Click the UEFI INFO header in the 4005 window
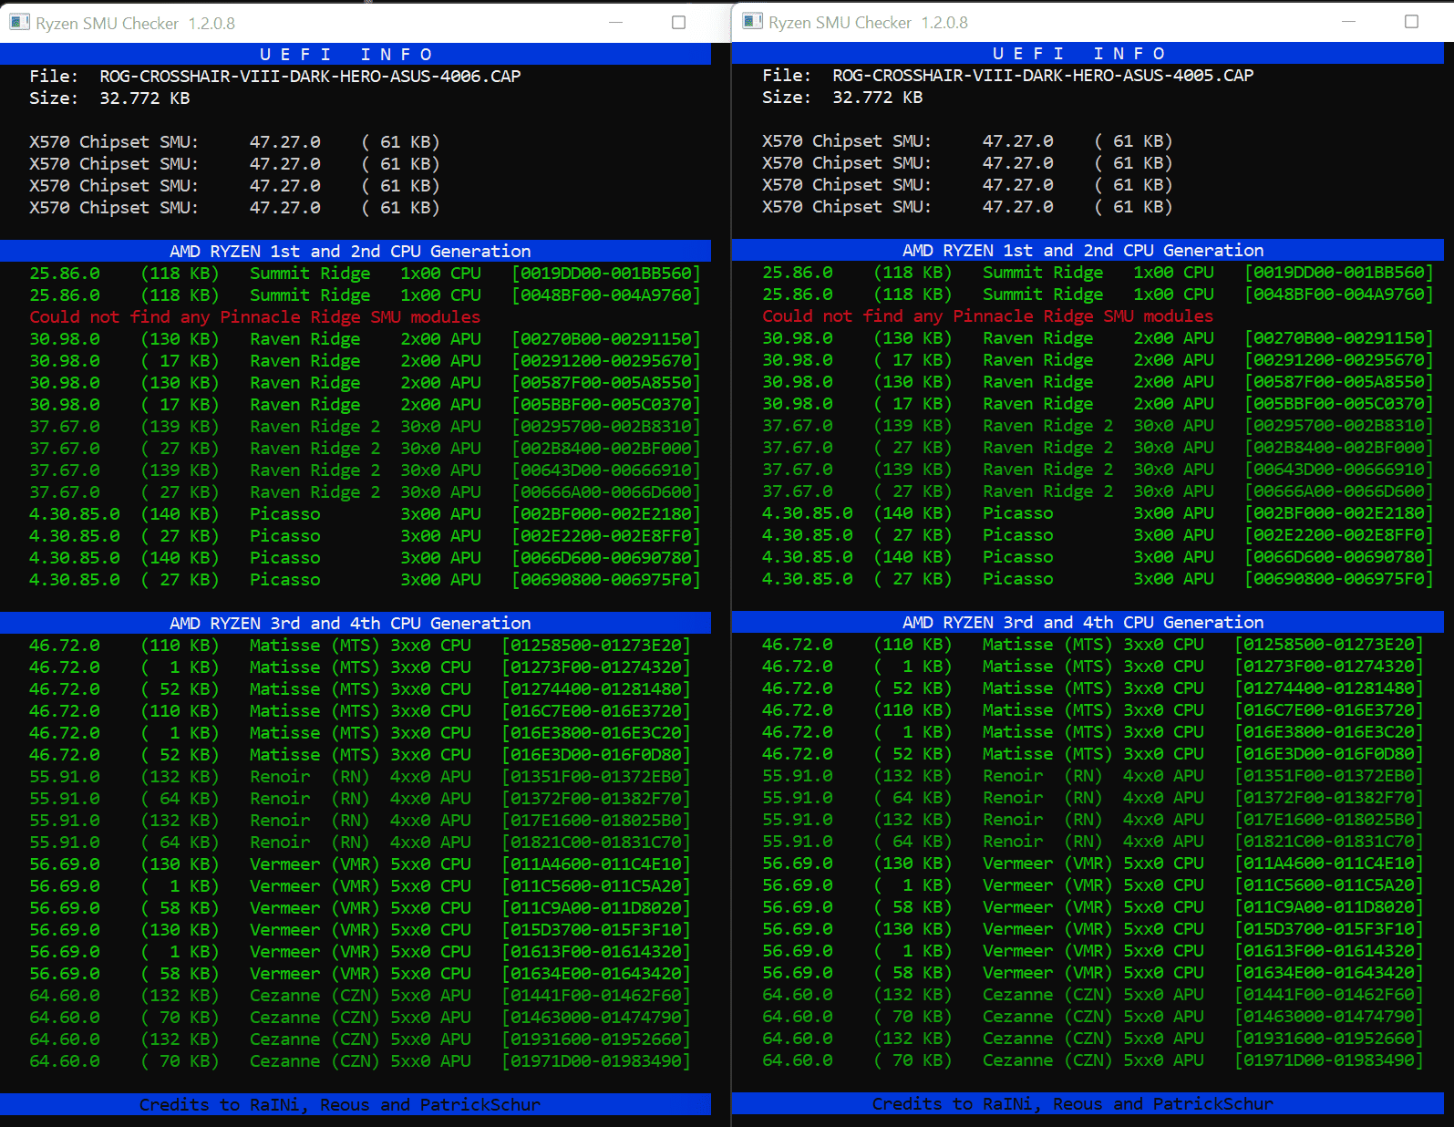The height and width of the screenshot is (1127, 1454). [x=1088, y=54]
